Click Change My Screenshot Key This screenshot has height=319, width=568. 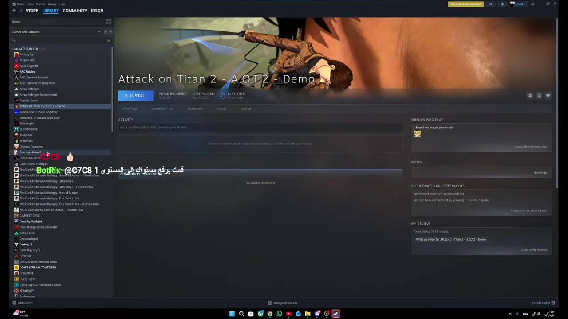(x=529, y=210)
